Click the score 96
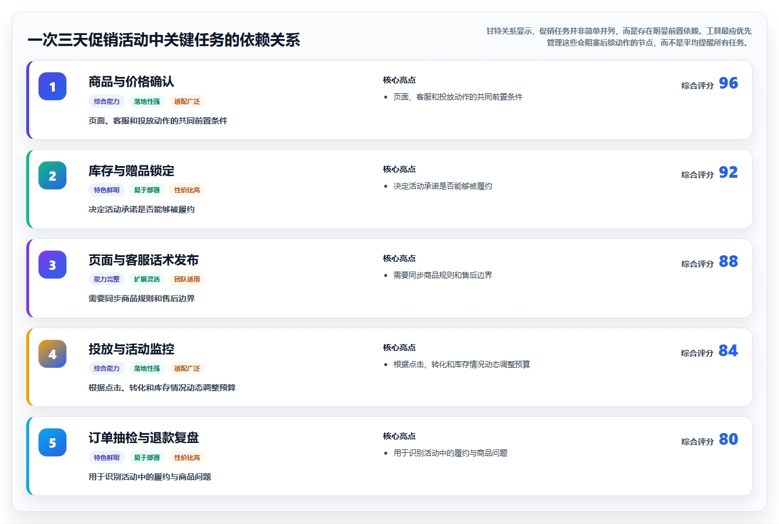Screen dimensions: 779x524 coord(728,83)
